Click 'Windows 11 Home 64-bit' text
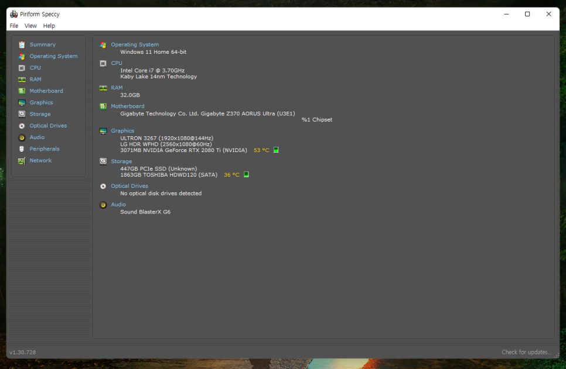This screenshot has height=369, width=566. tap(154, 52)
